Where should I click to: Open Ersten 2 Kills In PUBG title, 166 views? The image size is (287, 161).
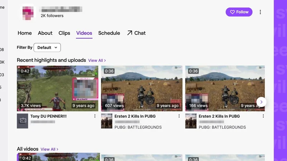point(219,116)
